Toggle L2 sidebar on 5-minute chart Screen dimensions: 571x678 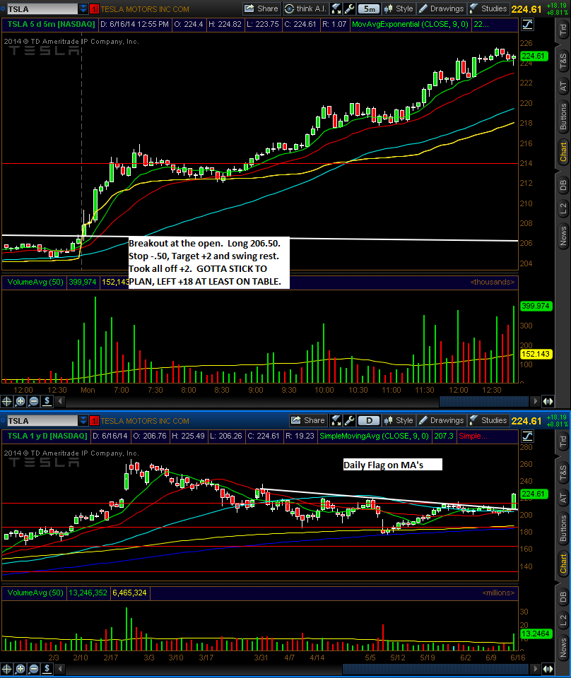click(563, 209)
